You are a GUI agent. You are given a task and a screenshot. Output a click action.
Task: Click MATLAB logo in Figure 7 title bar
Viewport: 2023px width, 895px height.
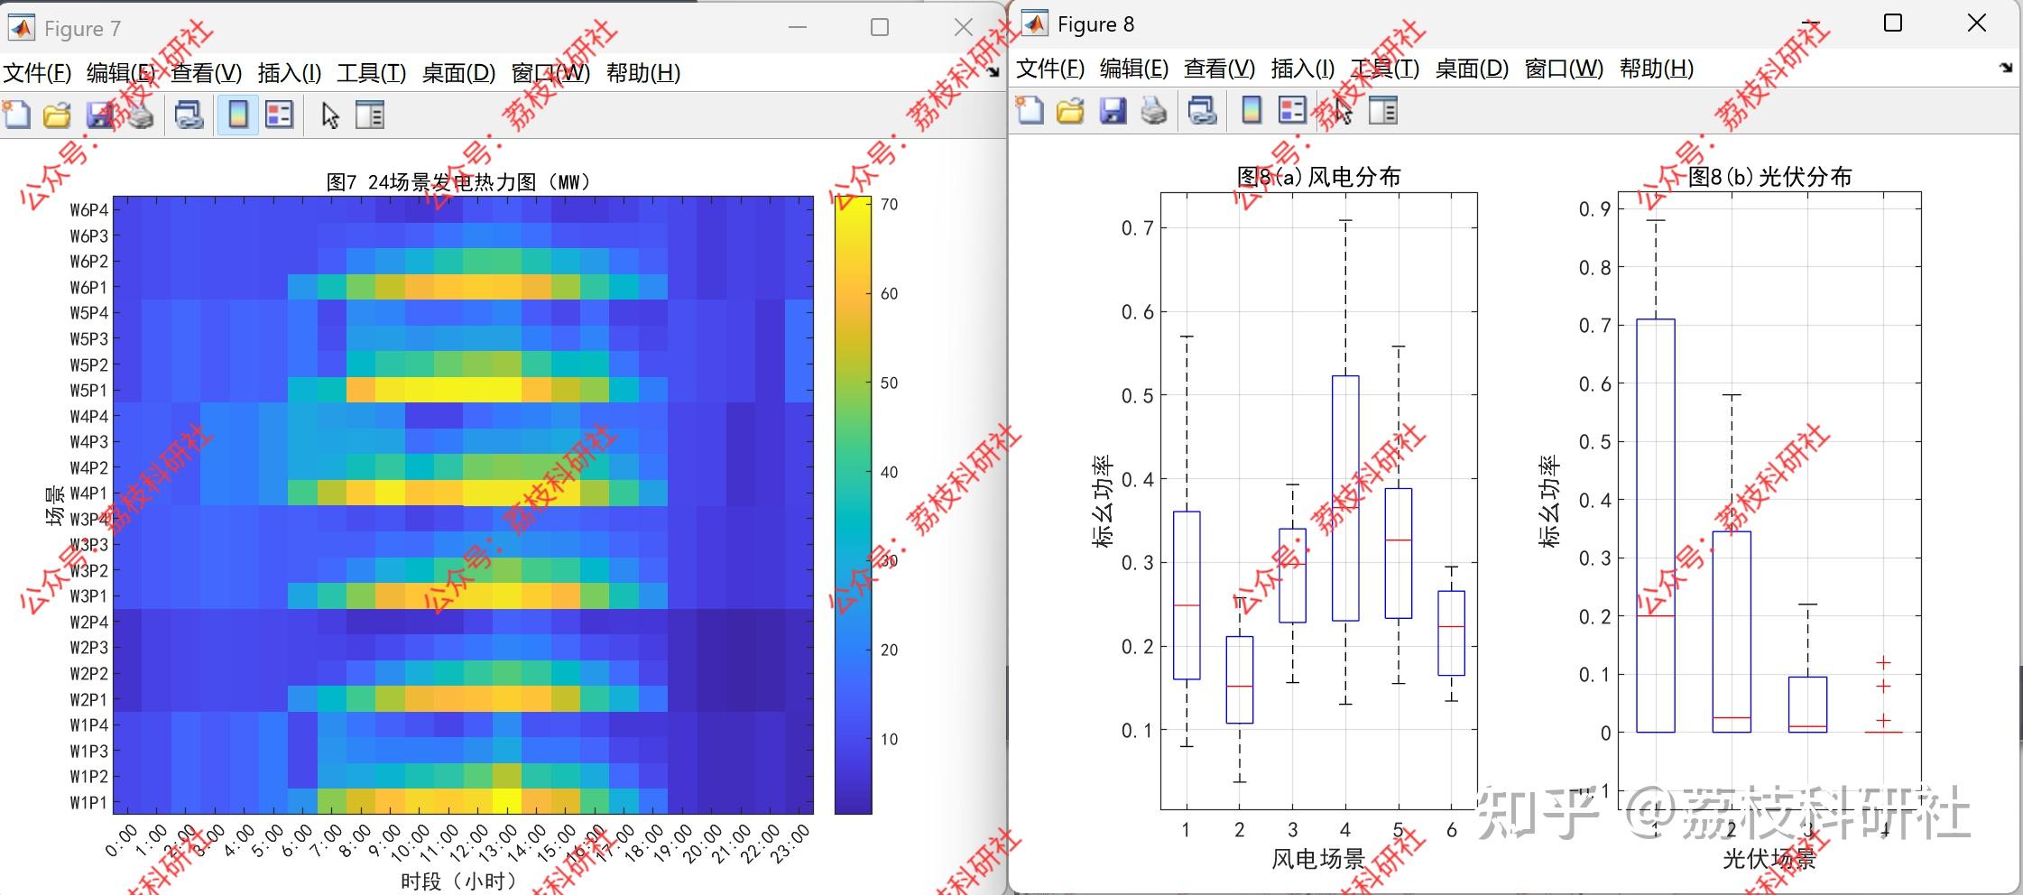(21, 28)
